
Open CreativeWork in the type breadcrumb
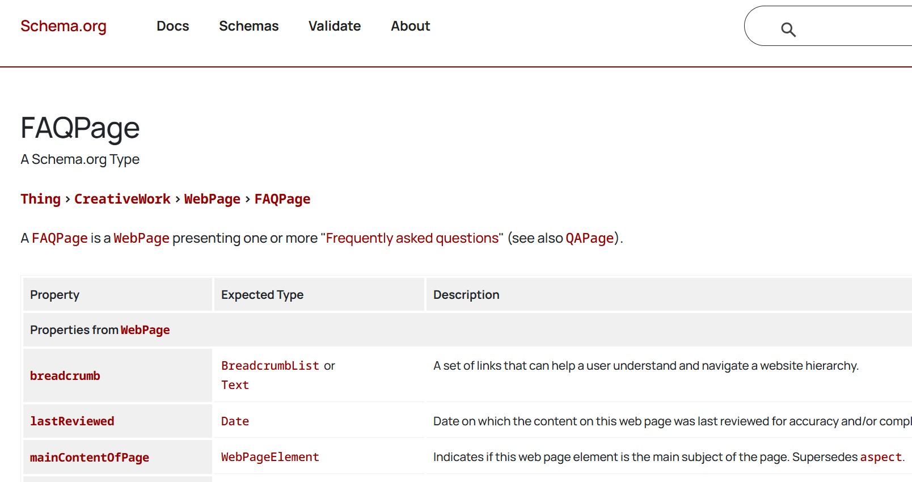[122, 199]
